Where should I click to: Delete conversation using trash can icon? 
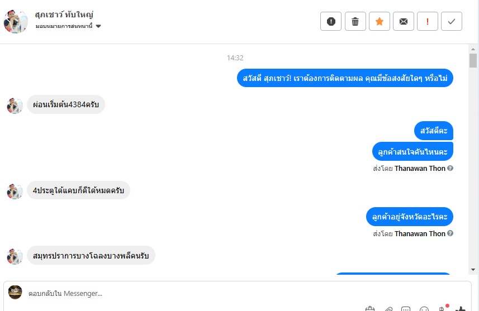pyautogui.click(x=355, y=21)
